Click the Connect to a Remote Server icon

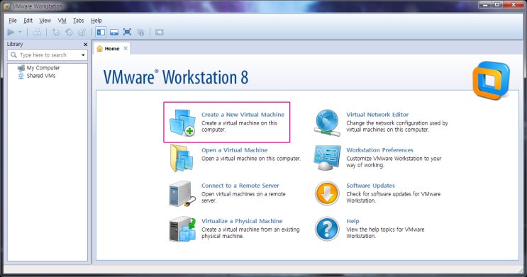pyautogui.click(x=182, y=193)
